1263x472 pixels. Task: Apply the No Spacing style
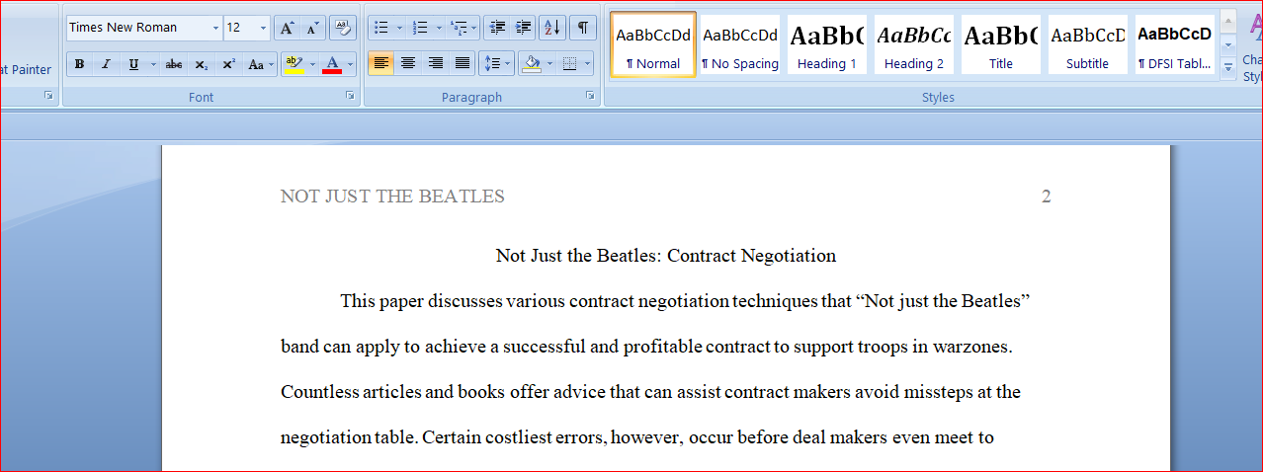(x=740, y=44)
